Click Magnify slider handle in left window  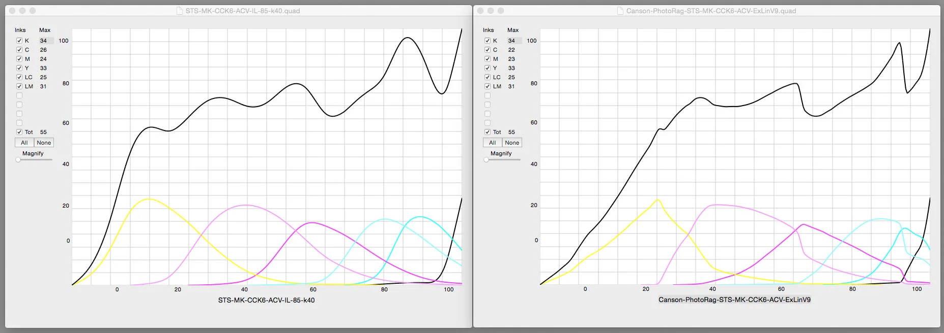coord(18,160)
